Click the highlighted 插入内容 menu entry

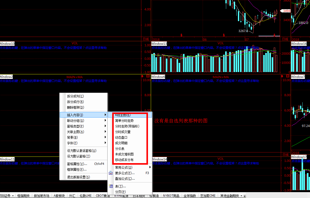[x=84, y=115]
